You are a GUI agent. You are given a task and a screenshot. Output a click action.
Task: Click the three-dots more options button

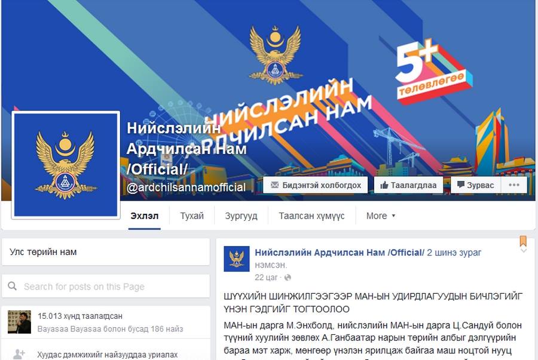(x=514, y=185)
